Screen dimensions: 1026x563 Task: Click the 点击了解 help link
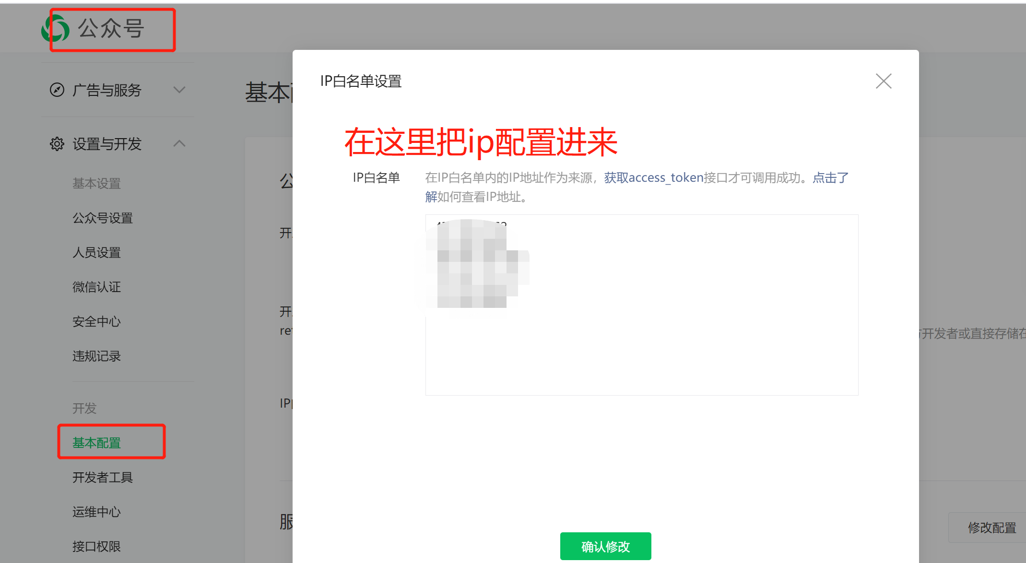coord(830,178)
